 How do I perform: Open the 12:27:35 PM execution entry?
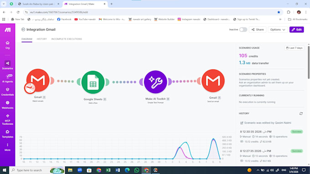271,156
